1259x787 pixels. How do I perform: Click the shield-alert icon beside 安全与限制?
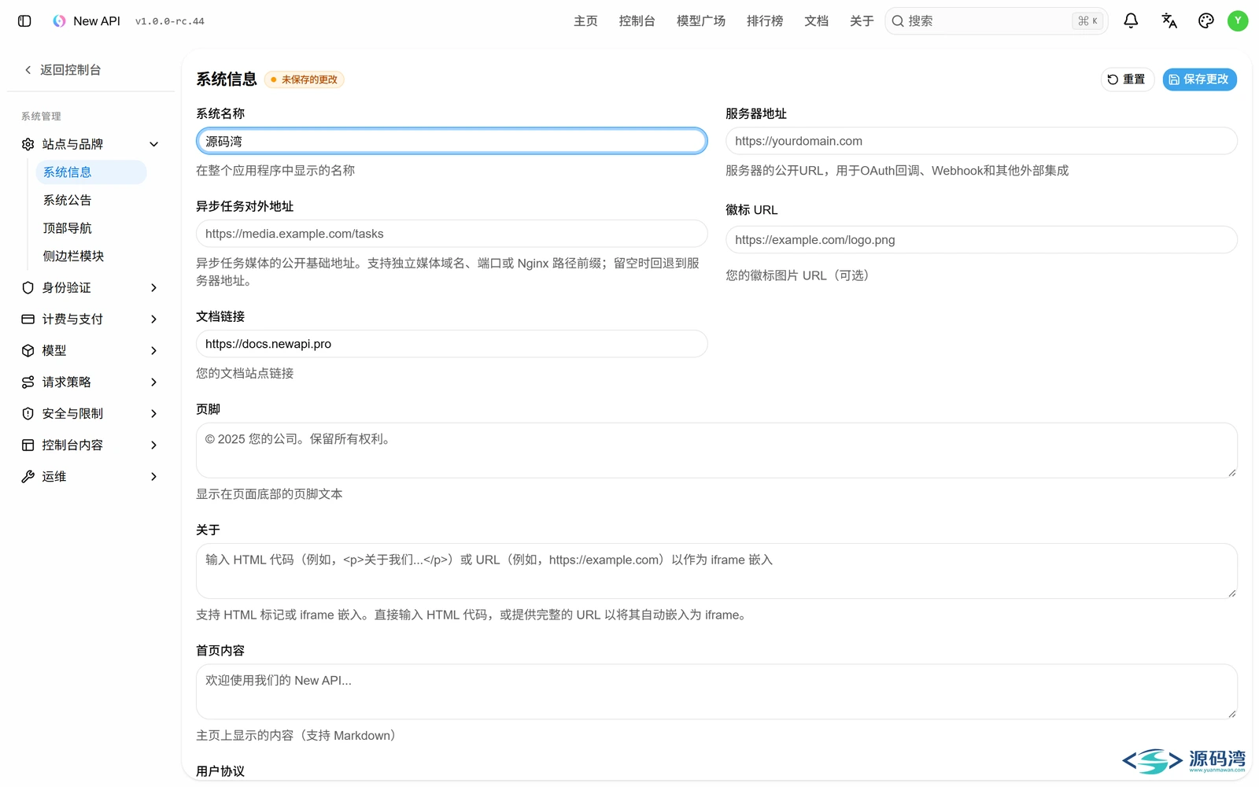pyautogui.click(x=28, y=414)
